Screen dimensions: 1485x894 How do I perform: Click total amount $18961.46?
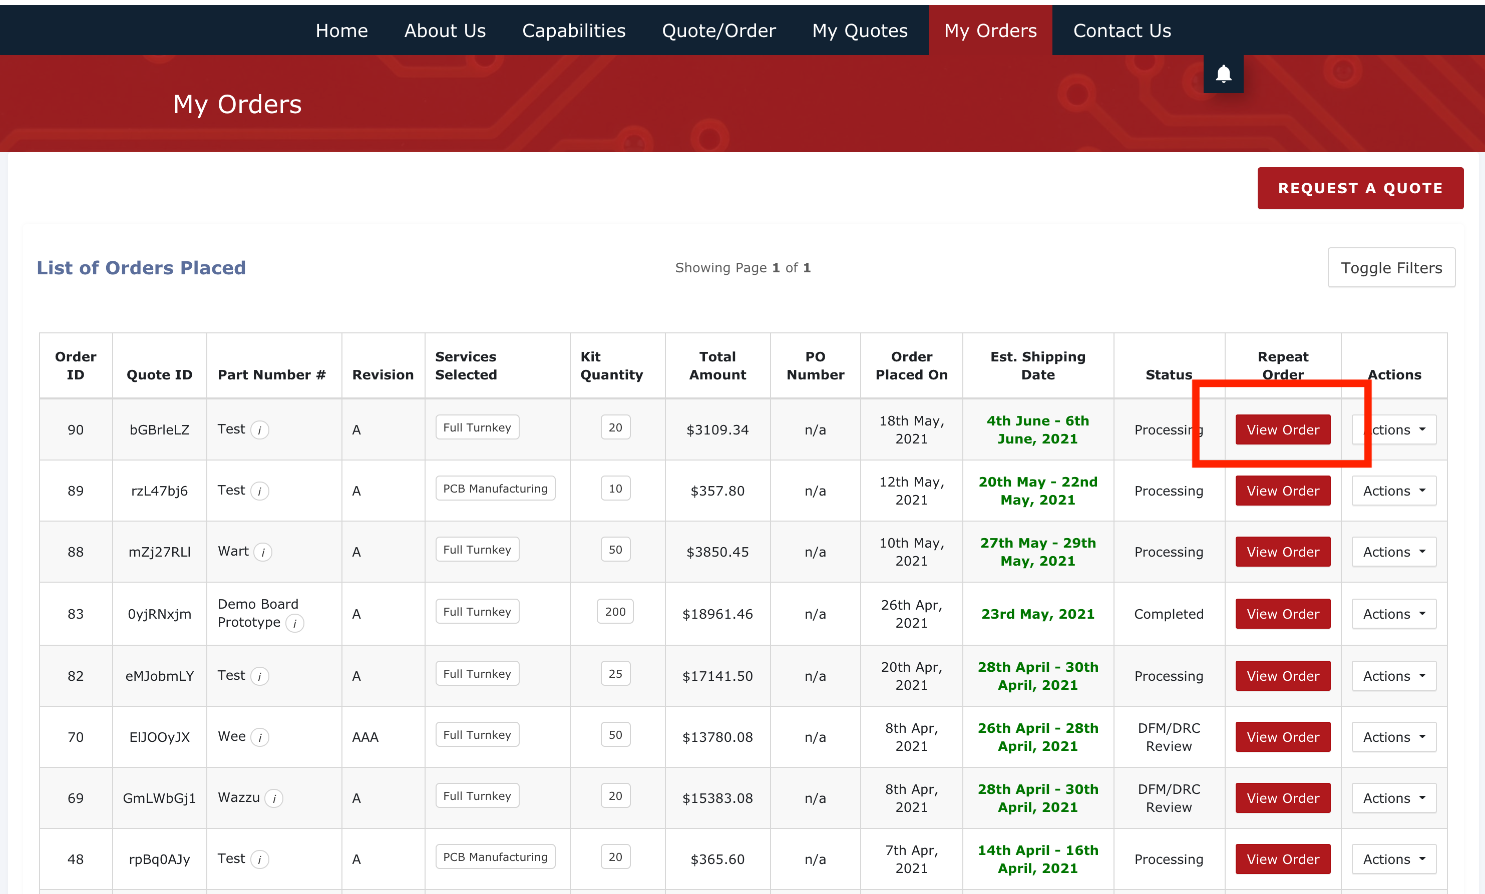click(717, 613)
